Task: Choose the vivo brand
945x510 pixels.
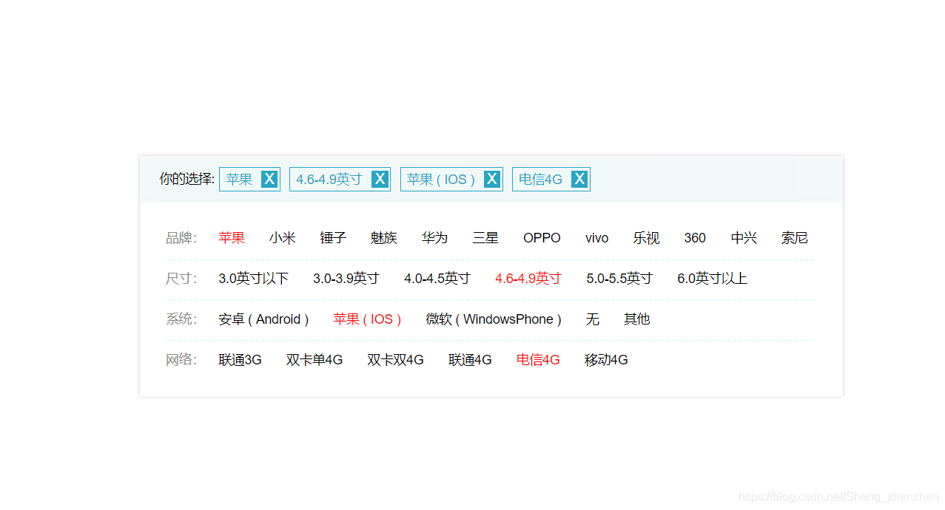Action: [x=597, y=238]
